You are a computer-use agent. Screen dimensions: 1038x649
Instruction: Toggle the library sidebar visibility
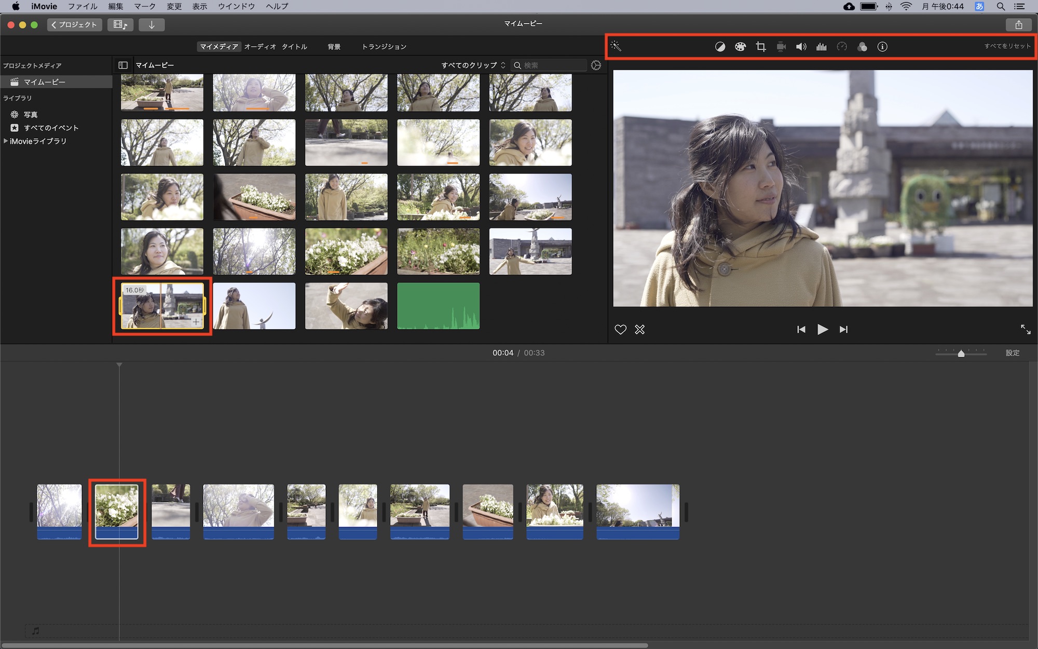click(x=123, y=65)
